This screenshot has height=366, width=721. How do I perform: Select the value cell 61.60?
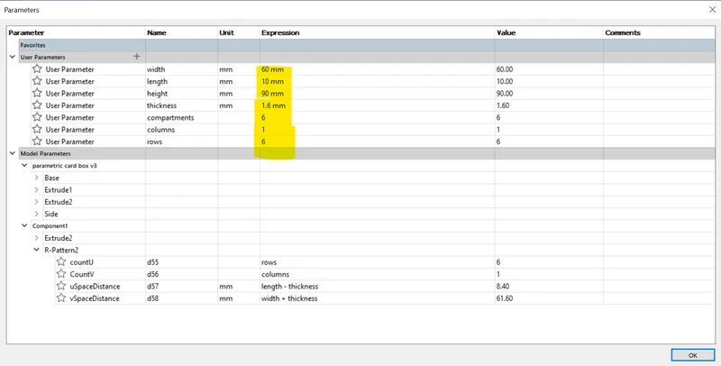pos(549,298)
